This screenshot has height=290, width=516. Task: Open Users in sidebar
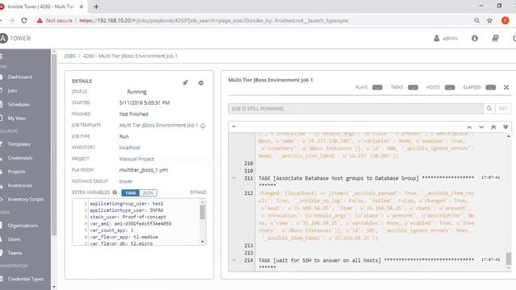[14, 239]
